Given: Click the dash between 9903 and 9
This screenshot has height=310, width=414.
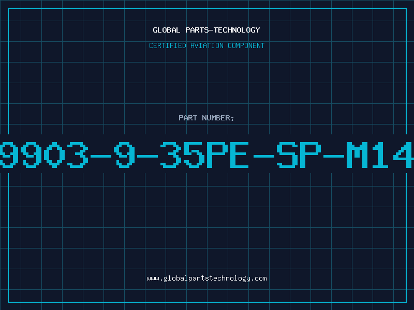Looking at the screenshot, I should (101, 157).
